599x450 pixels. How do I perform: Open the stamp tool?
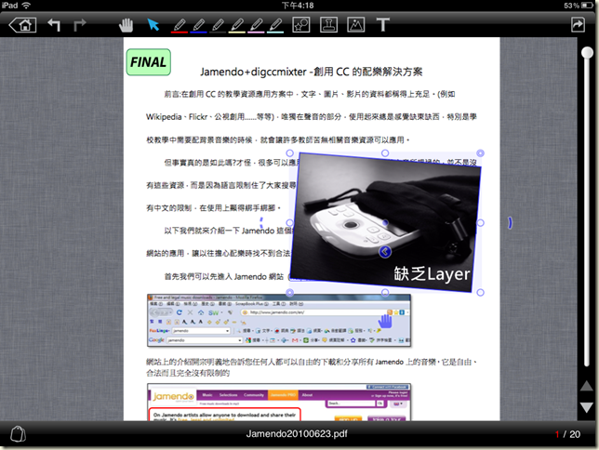click(x=328, y=25)
